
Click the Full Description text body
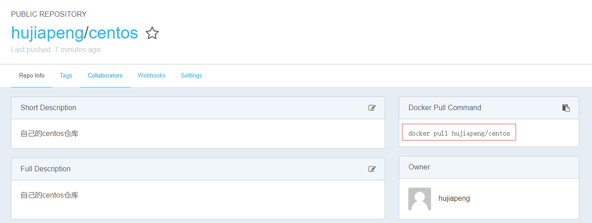click(50, 195)
